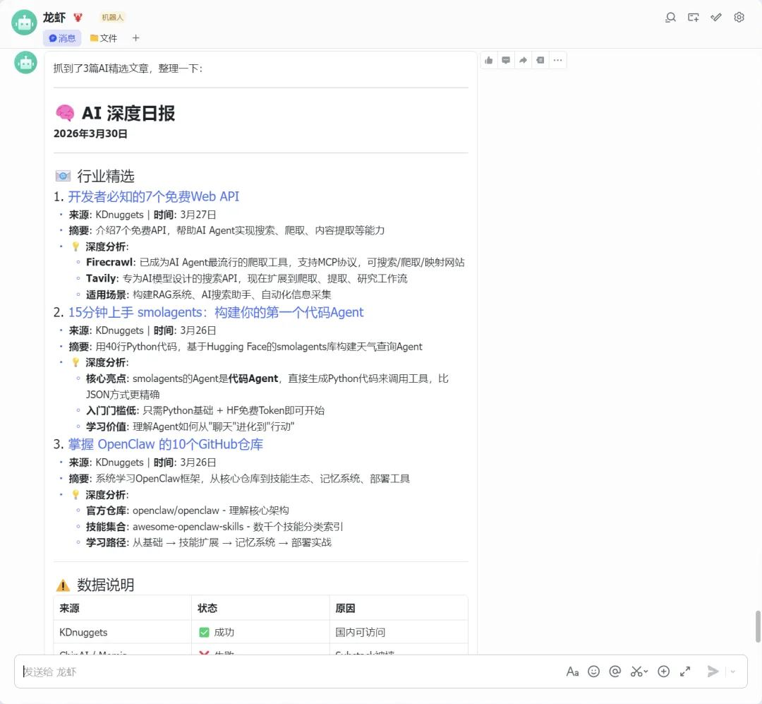The height and width of the screenshot is (704, 762).
Task: Switch to the 消息 tab
Action: (x=62, y=38)
